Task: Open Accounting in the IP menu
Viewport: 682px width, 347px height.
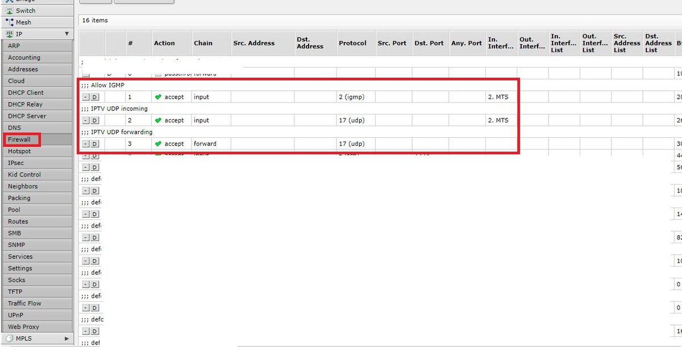Action: (38, 57)
